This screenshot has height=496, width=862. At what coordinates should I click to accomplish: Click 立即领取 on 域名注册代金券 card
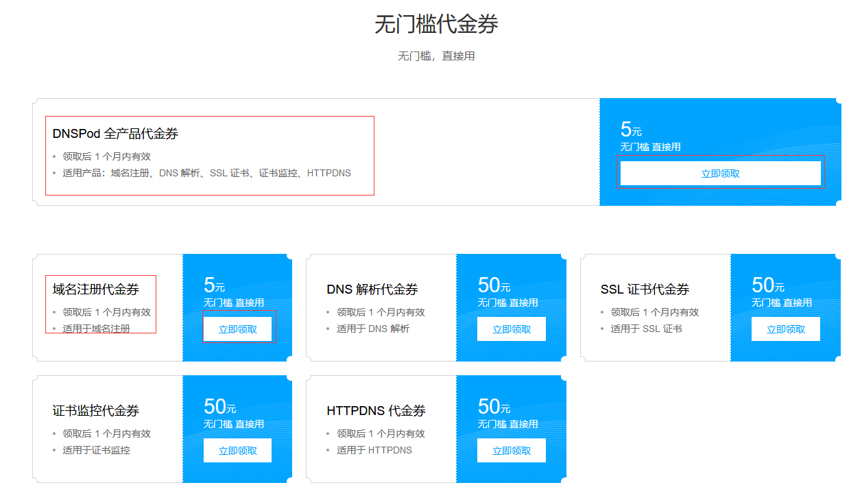click(237, 329)
